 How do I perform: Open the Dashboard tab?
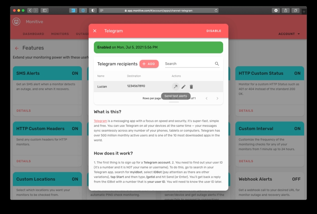[33, 34]
